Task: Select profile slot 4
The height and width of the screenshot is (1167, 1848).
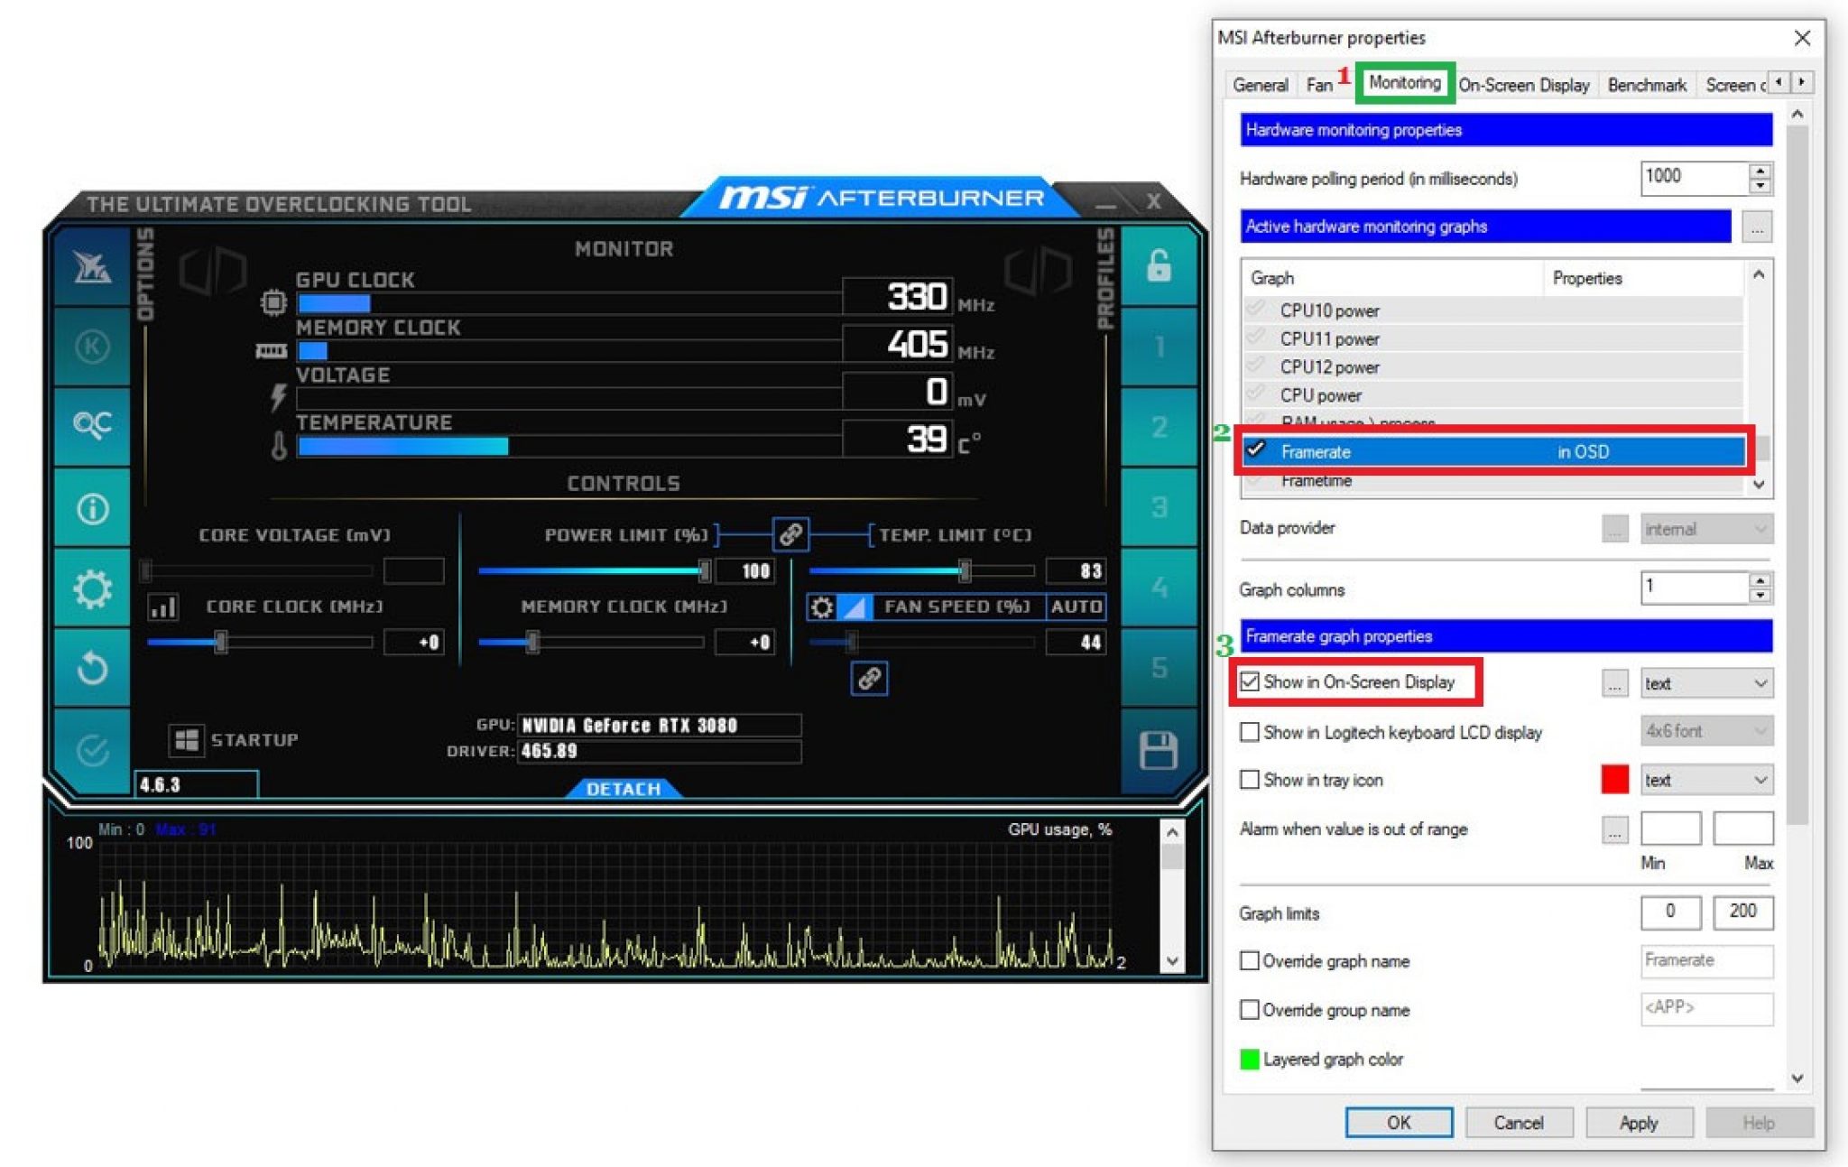Action: (1159, 588)
